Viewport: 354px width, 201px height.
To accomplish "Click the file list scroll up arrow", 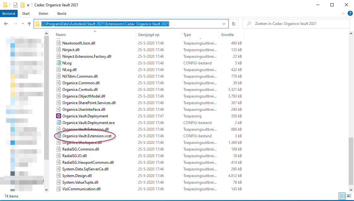I will point(351,34).
